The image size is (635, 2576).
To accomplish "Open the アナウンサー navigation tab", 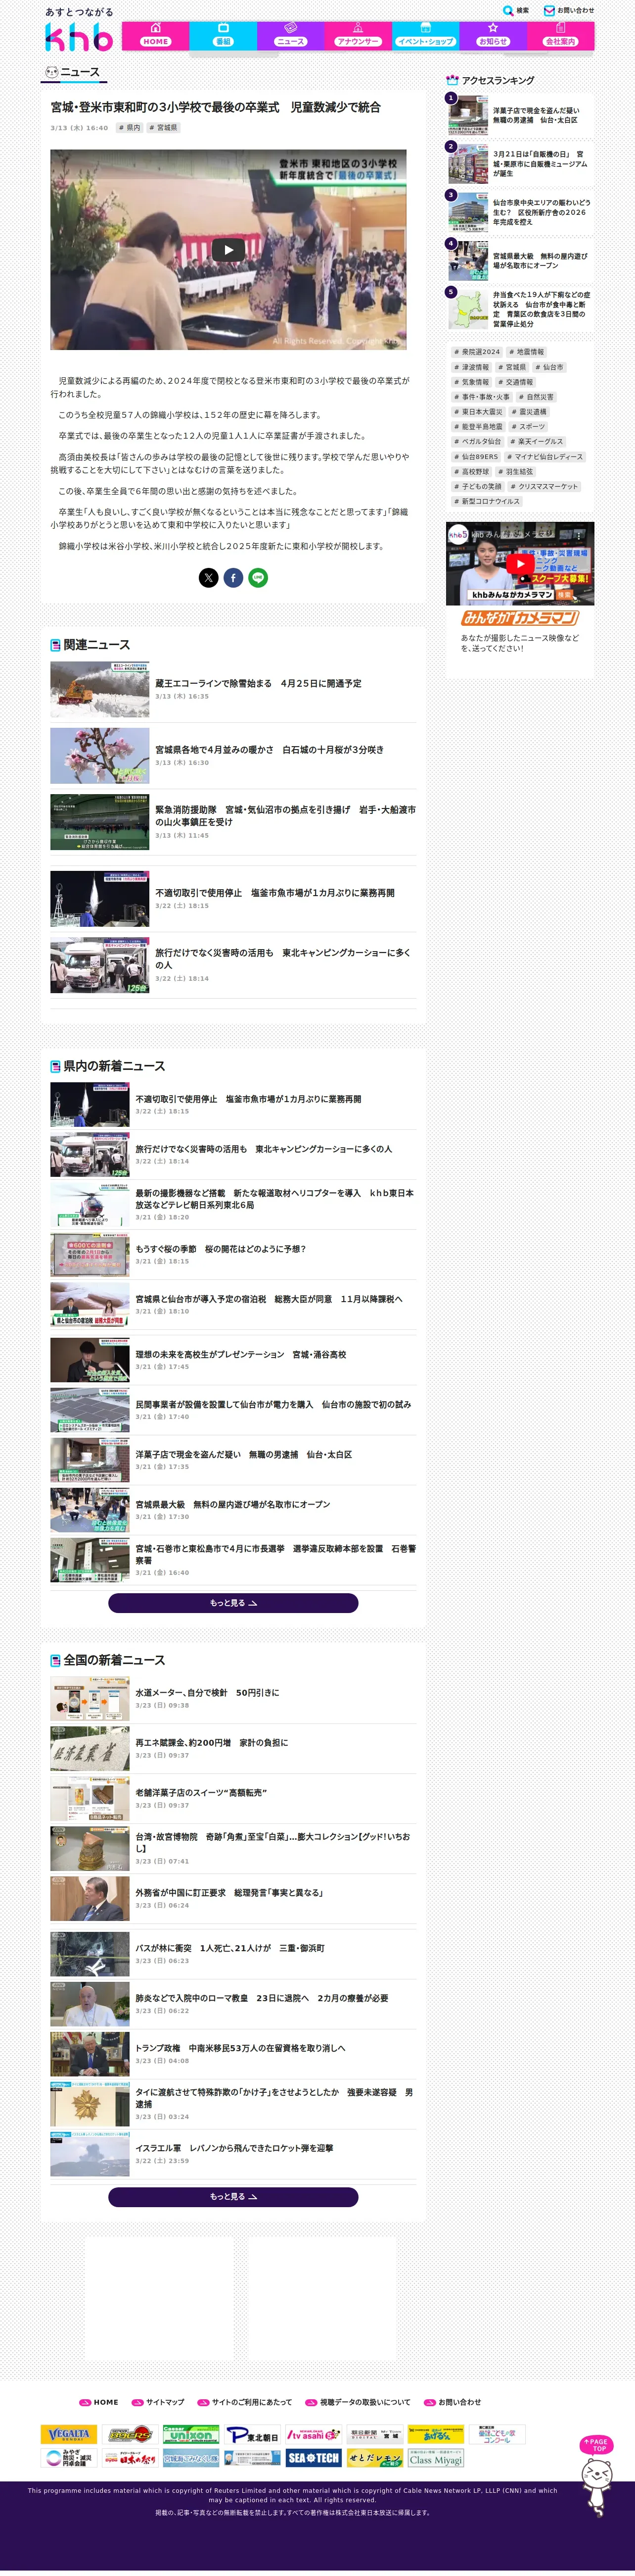I will click(x=358, y=35).
